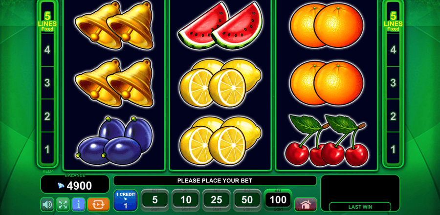Click line 4 indicator on left panel

coord(47,50)
